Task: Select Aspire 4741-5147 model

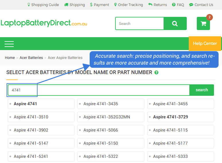Action: coord(41,143)
